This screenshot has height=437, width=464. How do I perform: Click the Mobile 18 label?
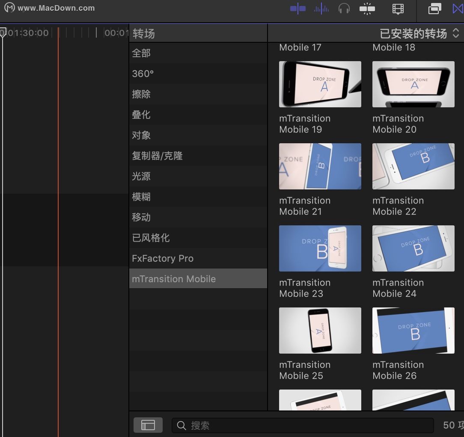(393, 47)
